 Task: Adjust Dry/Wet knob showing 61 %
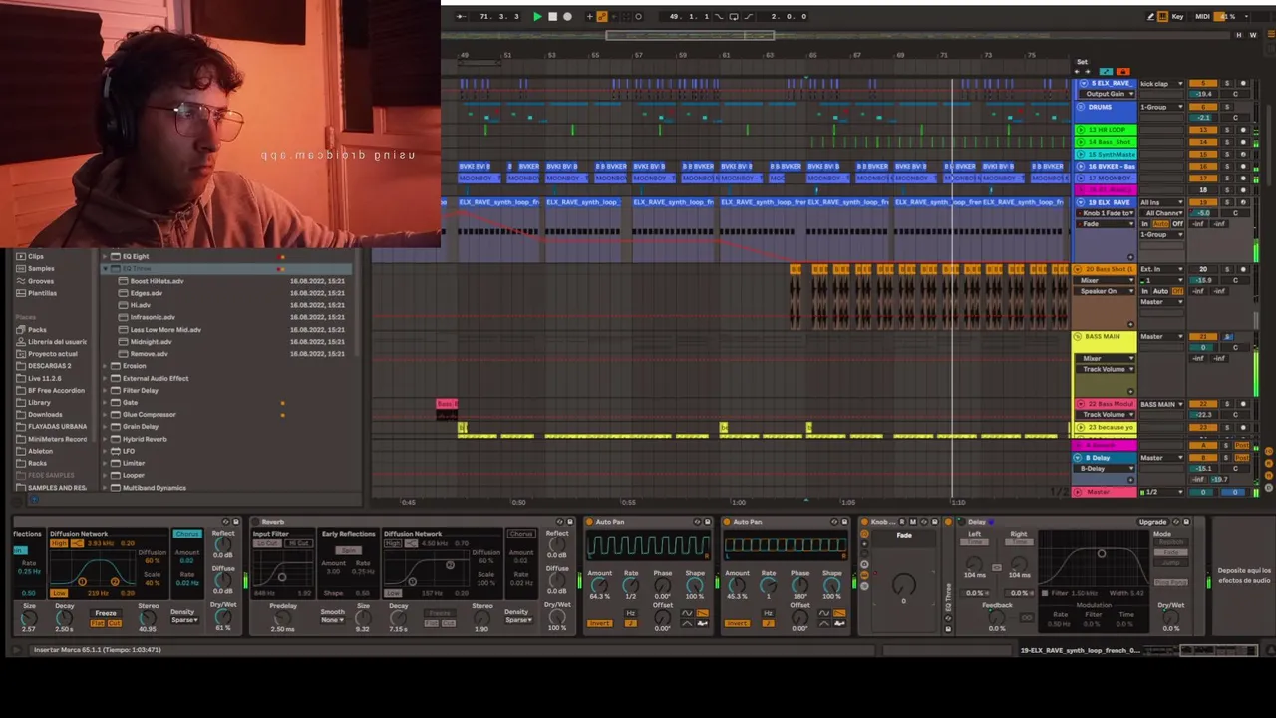point(223,617)
